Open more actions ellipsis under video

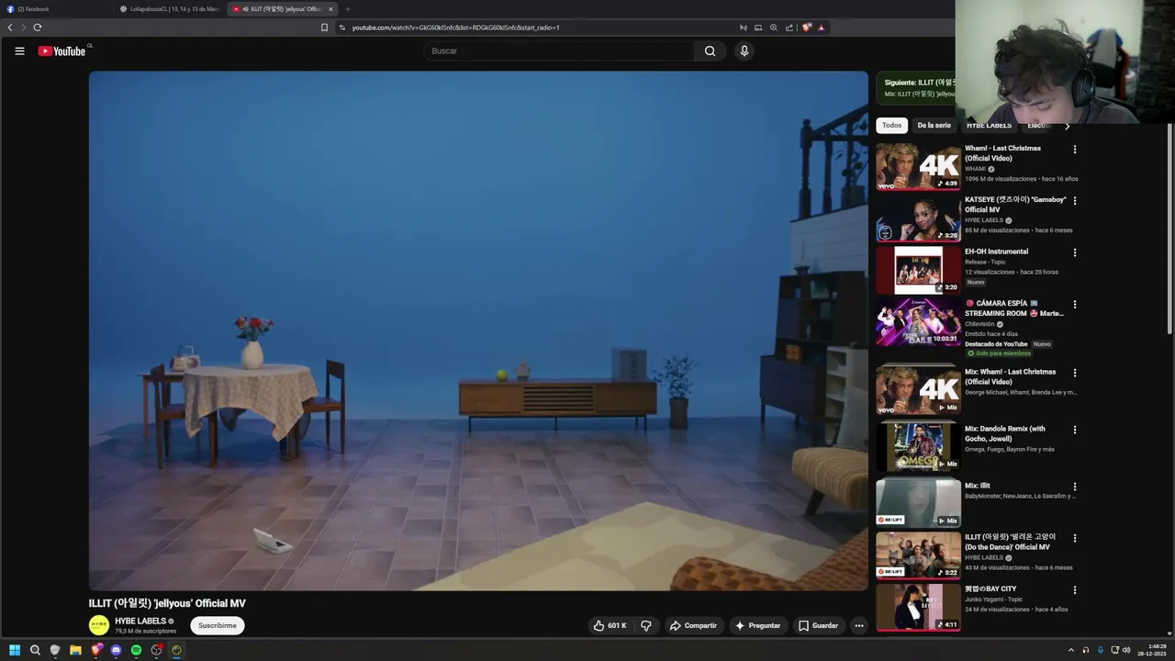pyautogui.click(x=859, y=625)
